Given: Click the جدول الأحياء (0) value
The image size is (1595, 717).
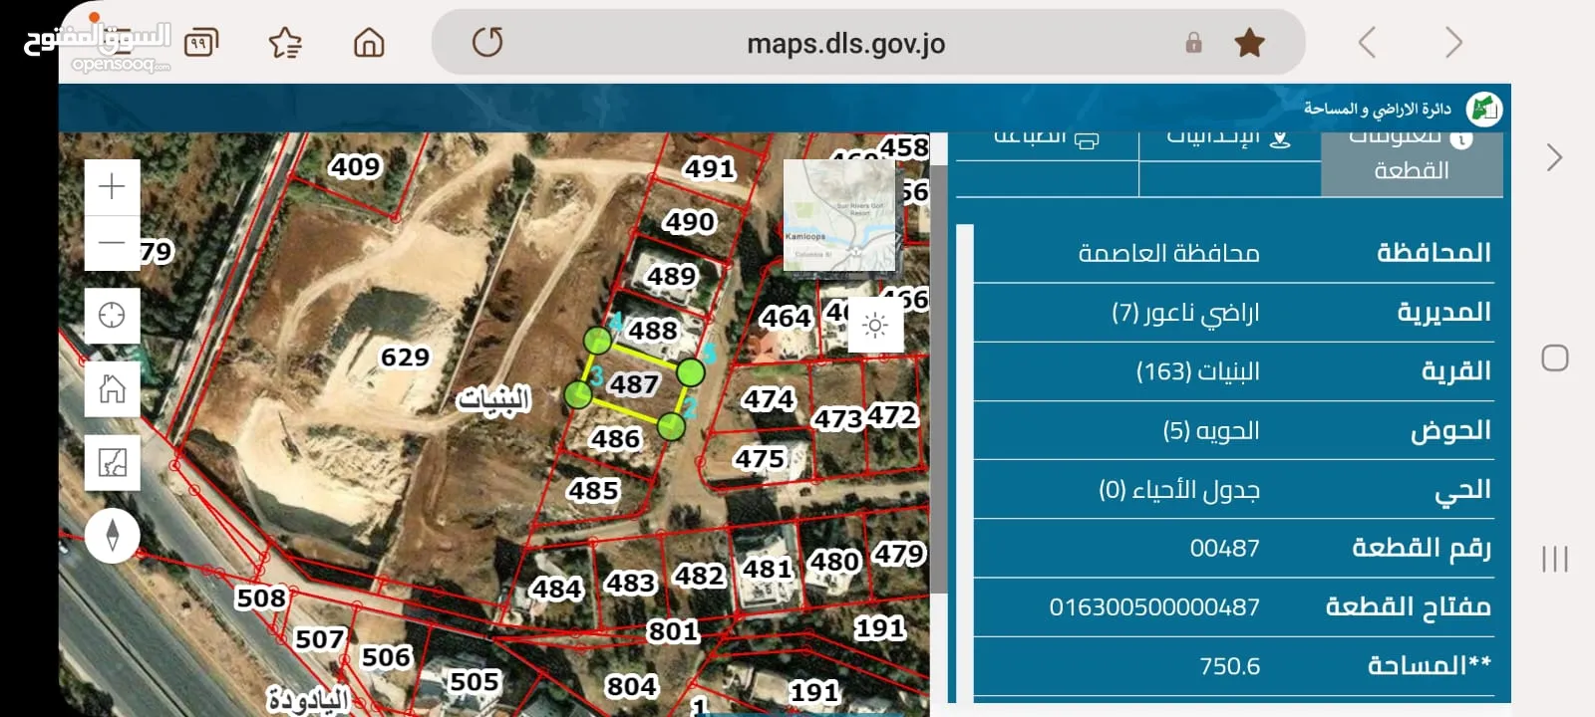Looking at the screenshot, I should [x=1179, y=489].
